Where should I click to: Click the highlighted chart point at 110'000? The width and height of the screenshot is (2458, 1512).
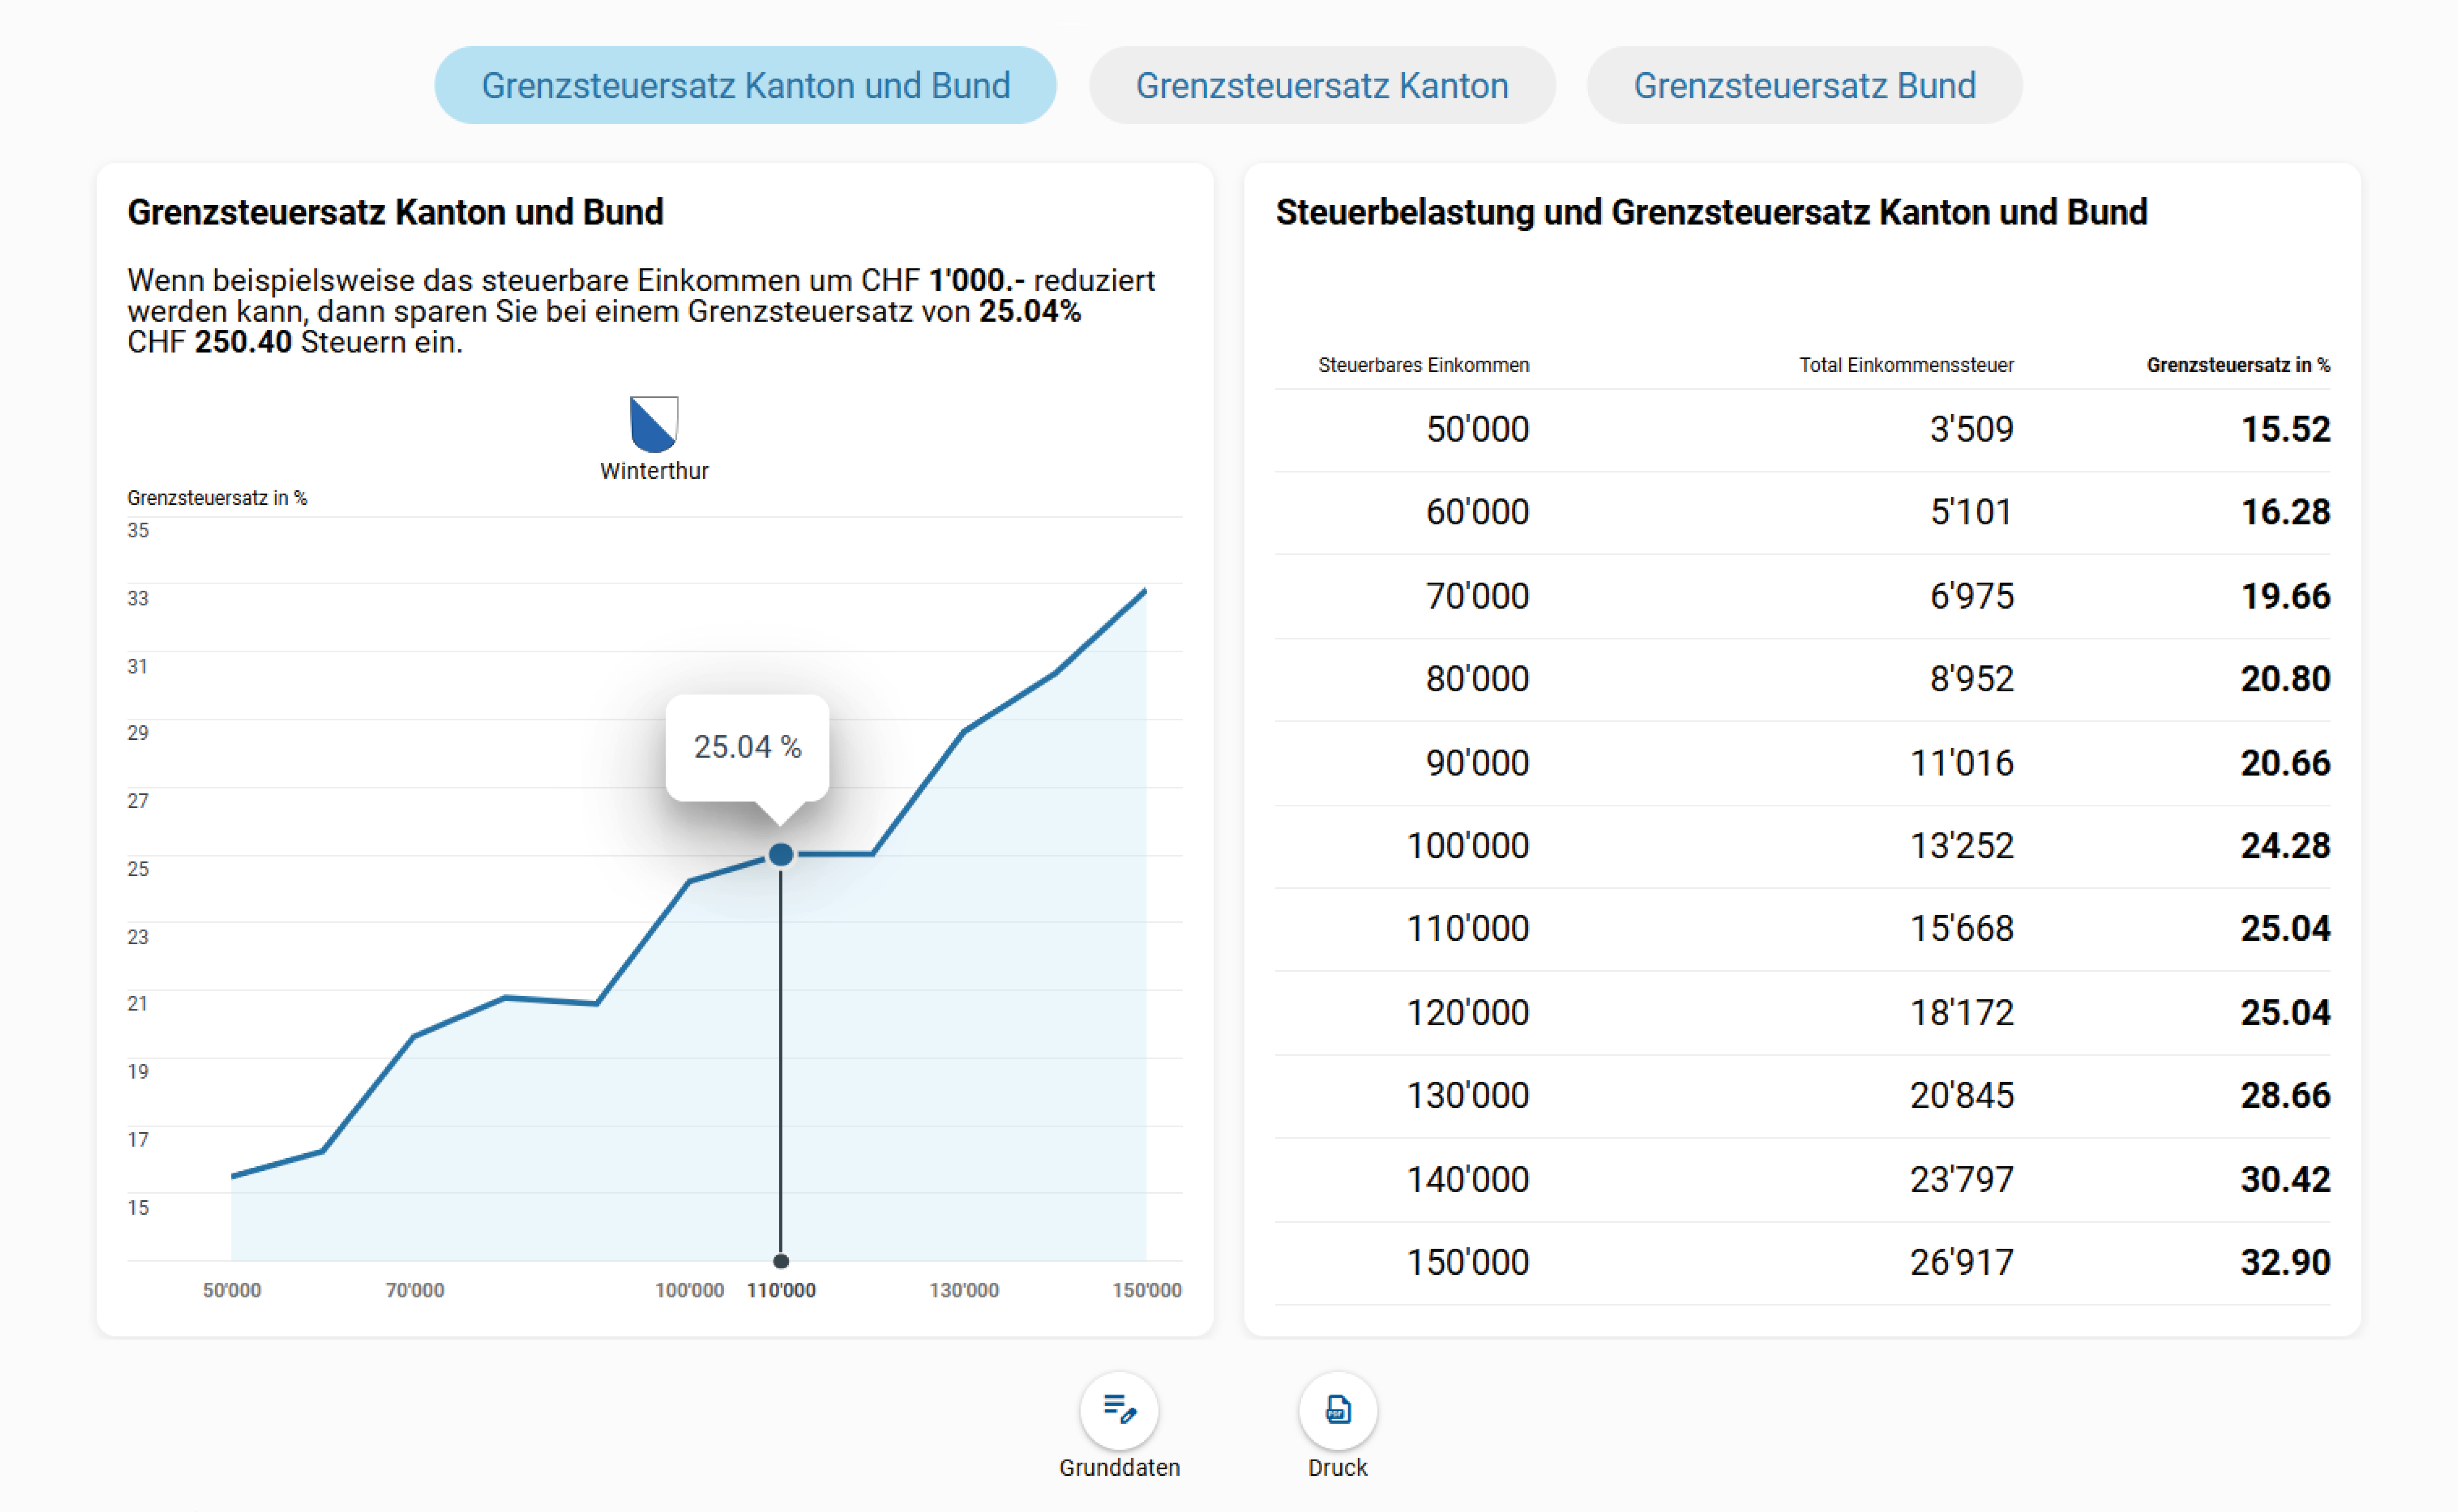coord(781,854)
